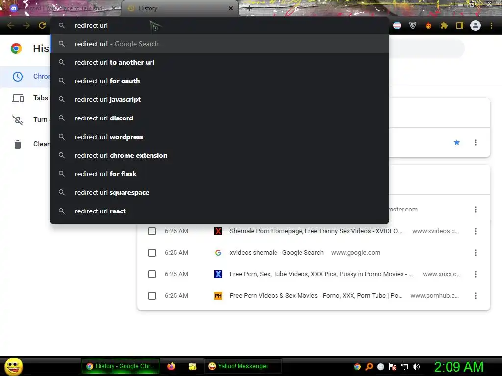Click the 2:09 AM taskbar clock
Viewport: 502px width, 376px height.
click(x=458, y=367)
